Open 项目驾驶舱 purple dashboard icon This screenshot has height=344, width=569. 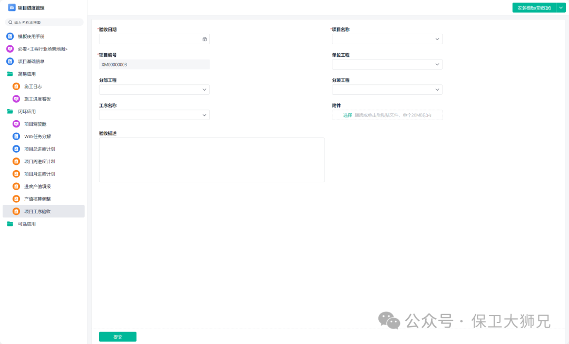click(x=16, y=124)
